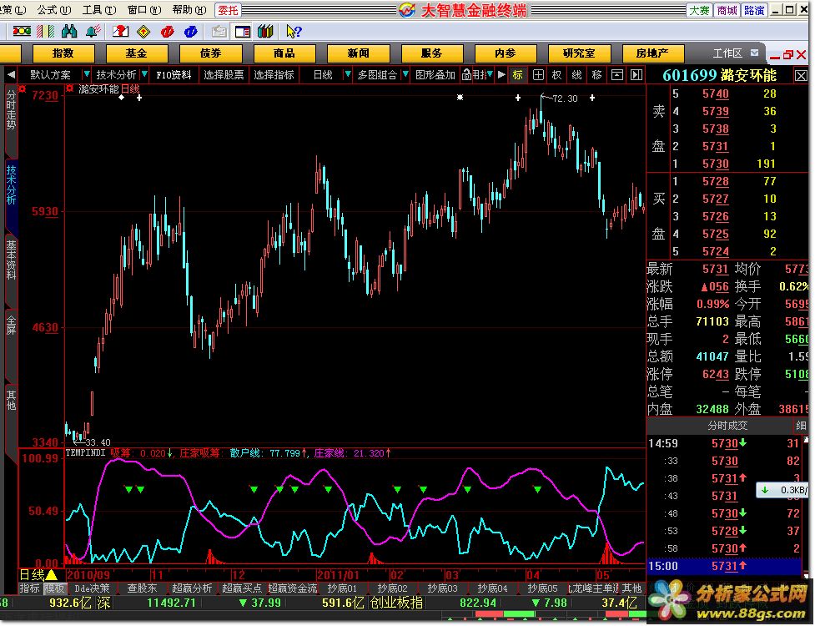Click the 大赛 link in title bar
The image size is (815, 626).
tap(699, 10)
